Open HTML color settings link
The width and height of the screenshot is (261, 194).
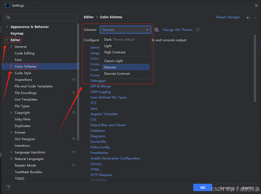tap(95, 169)
